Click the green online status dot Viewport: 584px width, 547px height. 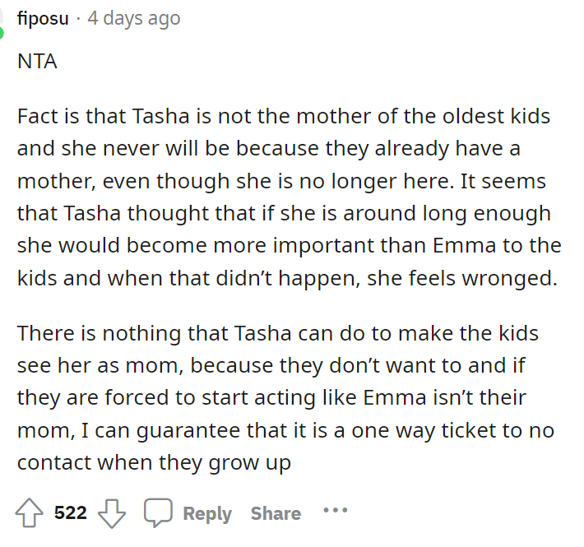tap(2, 35)
